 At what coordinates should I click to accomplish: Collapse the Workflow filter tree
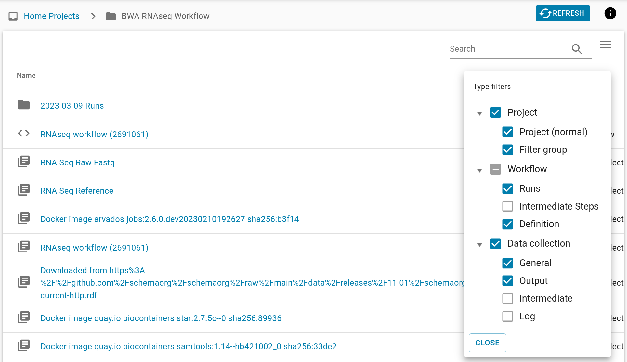click(479, 170)
